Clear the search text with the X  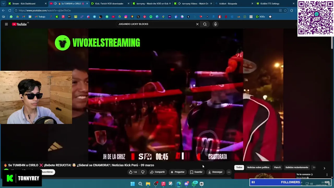197,24
